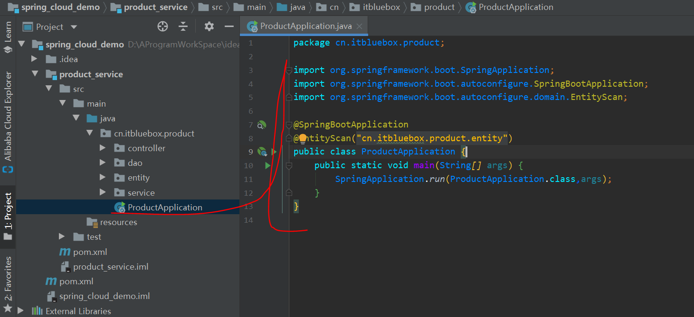Click the Spring bean gutter icon line 7
Image resolution: width=694 pixels, height=317 pixels.
pos(261,125)
